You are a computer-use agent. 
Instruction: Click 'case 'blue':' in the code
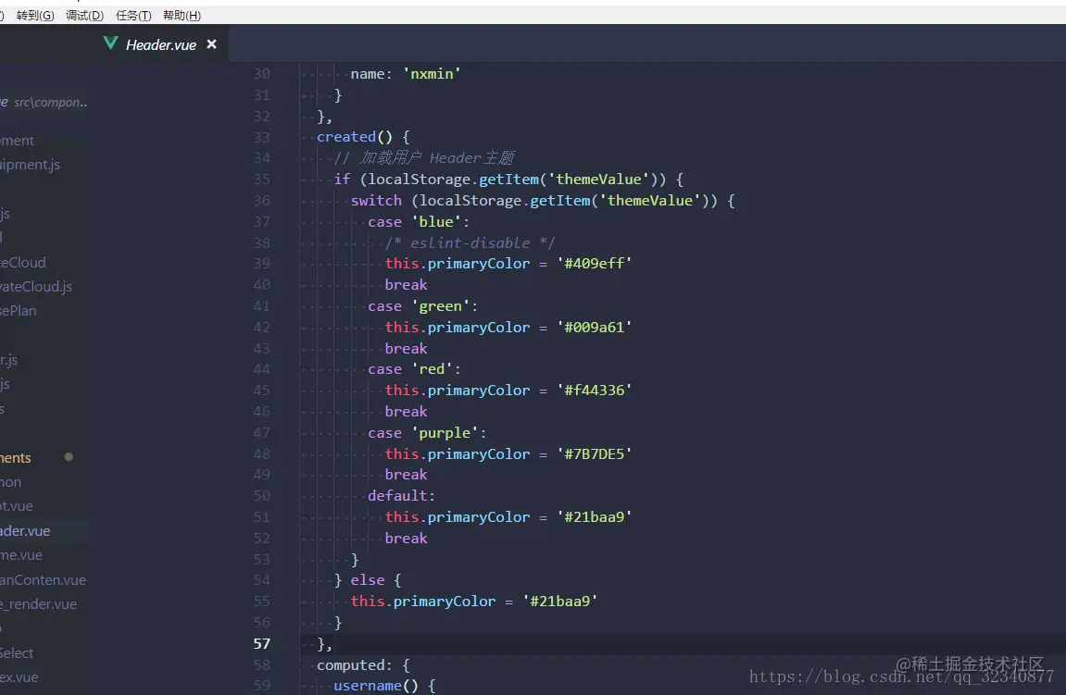click(x=419, y=221)
